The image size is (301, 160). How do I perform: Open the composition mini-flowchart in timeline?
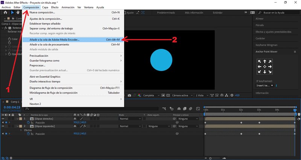pyautogui.click(x=164, y=109)
